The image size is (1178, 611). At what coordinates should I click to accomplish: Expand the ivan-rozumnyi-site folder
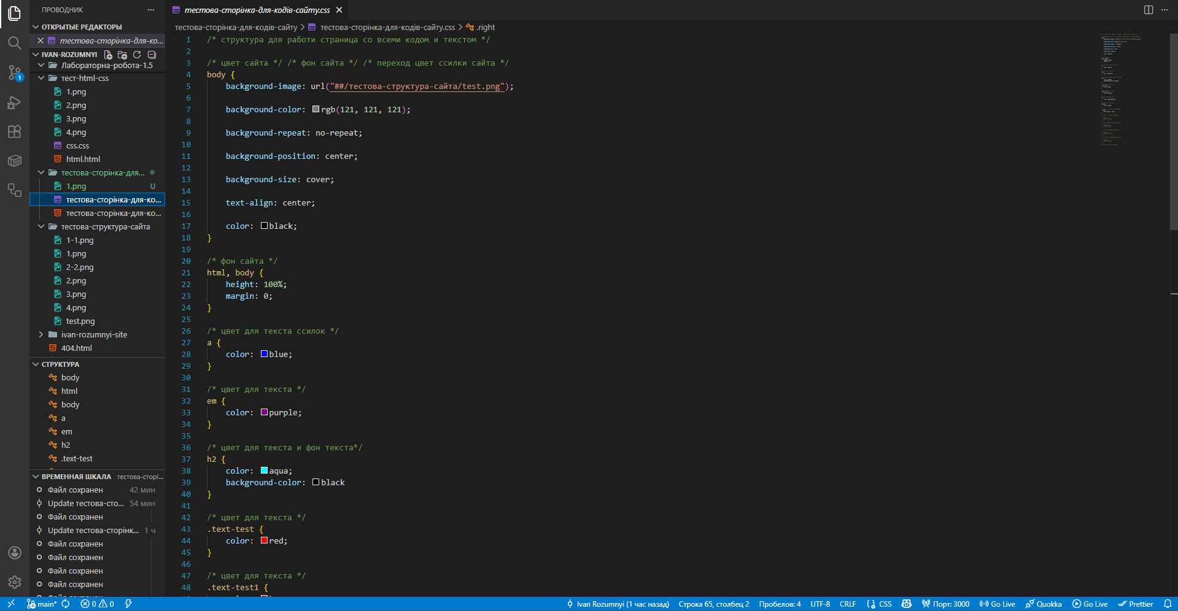[41, 335]
